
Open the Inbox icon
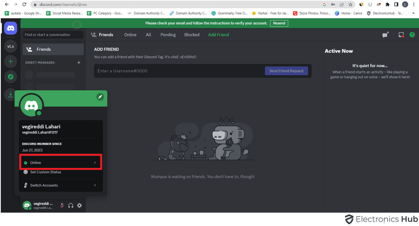pos(401,35)
